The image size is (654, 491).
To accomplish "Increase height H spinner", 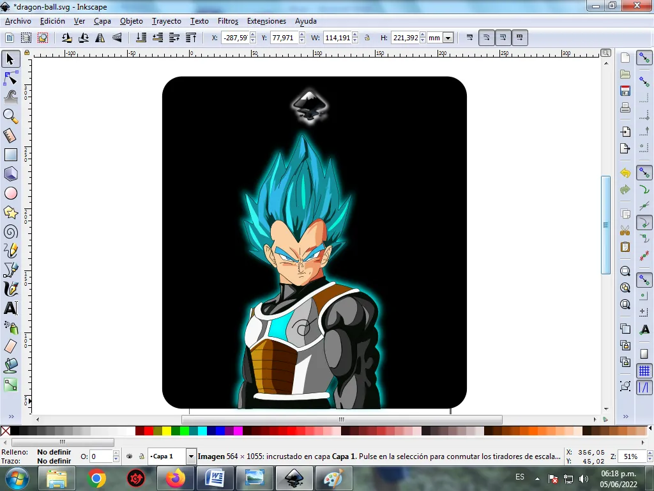I will 423,35.
